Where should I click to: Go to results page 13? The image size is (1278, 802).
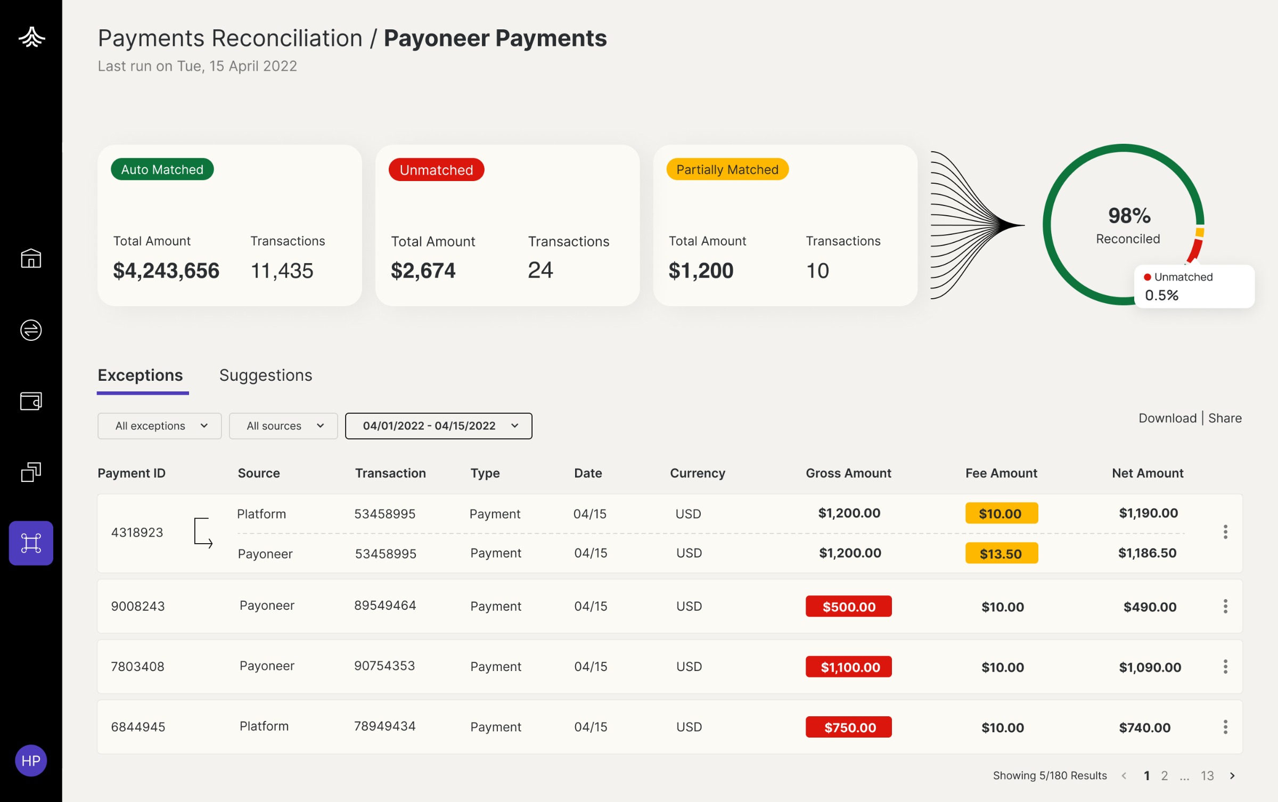[1207, 775]
